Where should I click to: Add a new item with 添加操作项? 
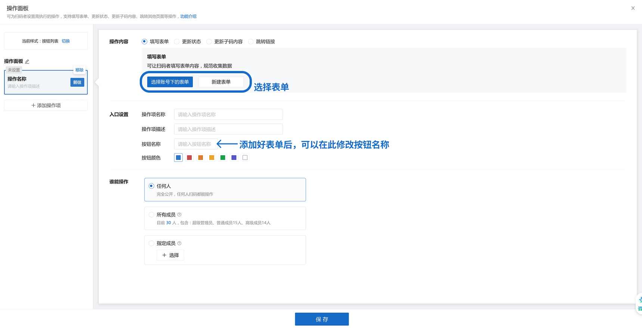click(x=46, y=105)
